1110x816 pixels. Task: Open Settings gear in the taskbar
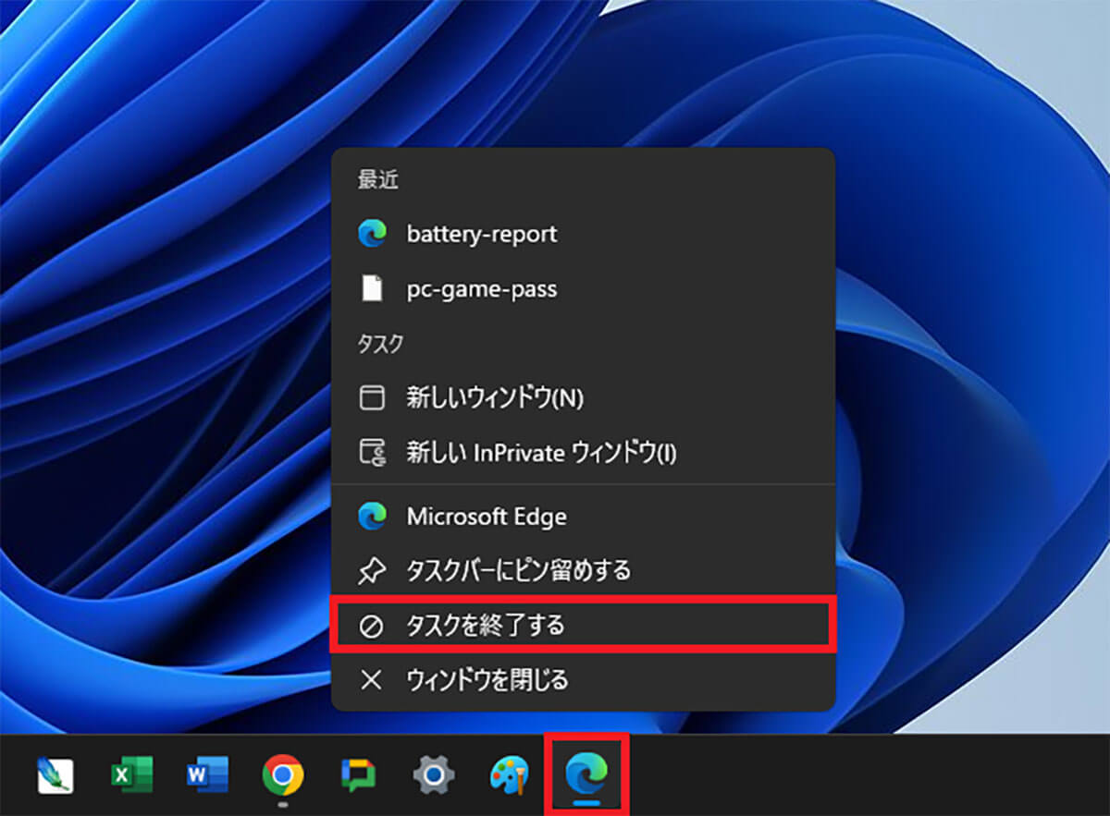point(434,775)
